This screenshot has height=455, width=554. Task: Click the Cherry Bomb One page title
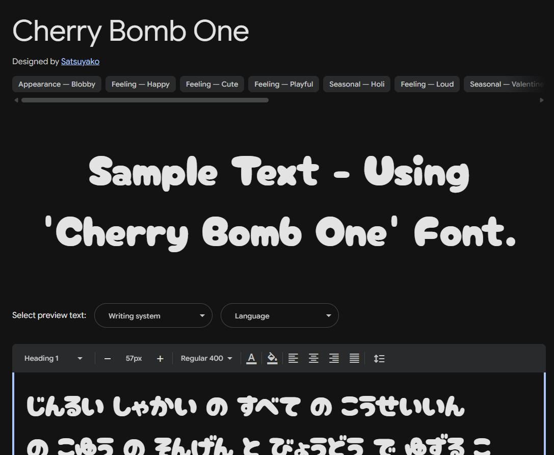[x=130, y=31]
